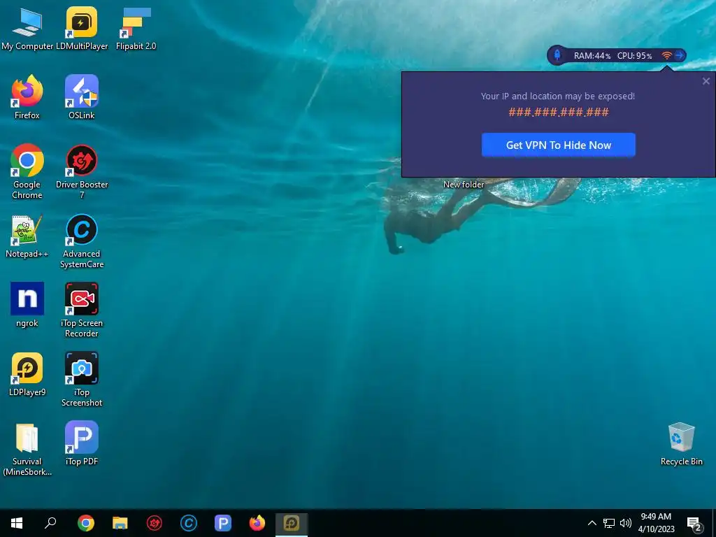
Task: Select the Recycle Bin icon
Action: (681, 444)
